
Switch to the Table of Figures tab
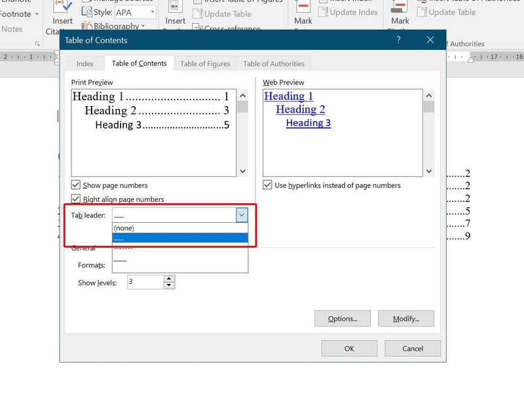(x=205, y=64)
